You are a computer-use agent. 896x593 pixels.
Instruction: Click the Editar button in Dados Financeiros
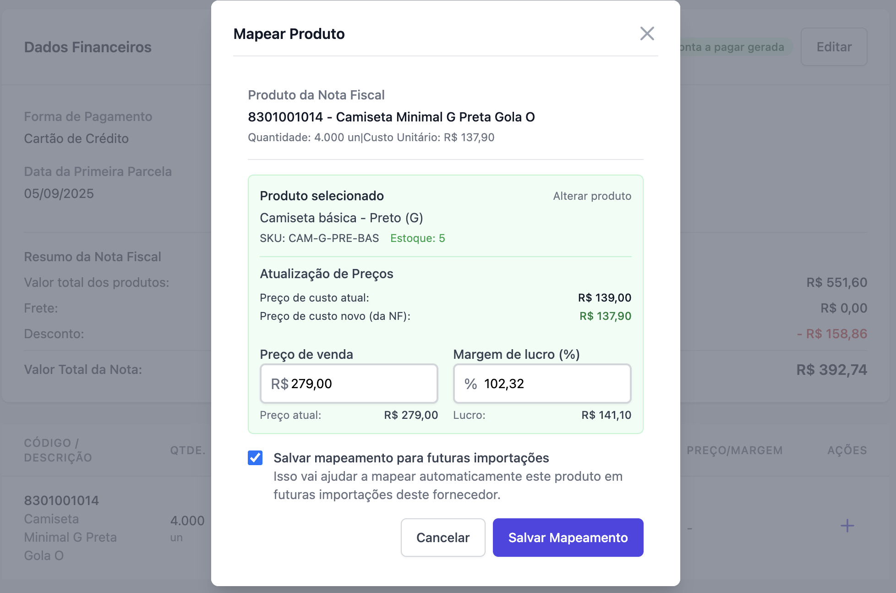pos(834,47)
